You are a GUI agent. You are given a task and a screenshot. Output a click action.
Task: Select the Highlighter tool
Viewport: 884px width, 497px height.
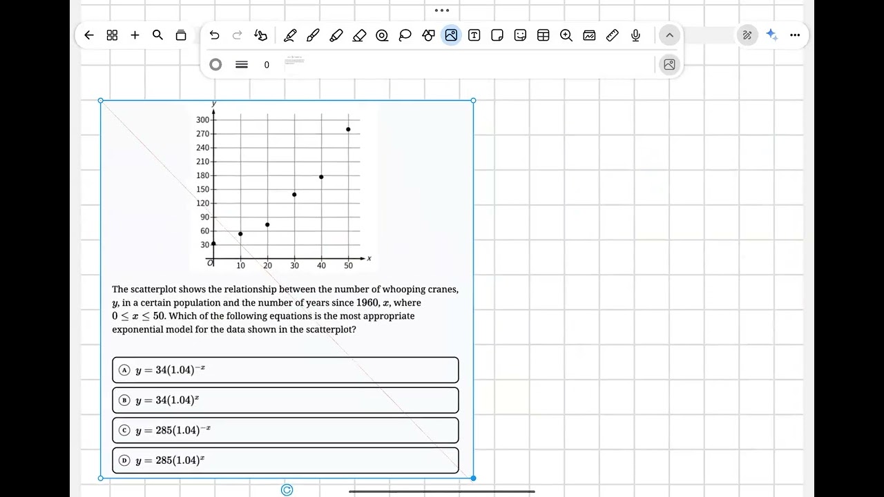coord(336,35)
